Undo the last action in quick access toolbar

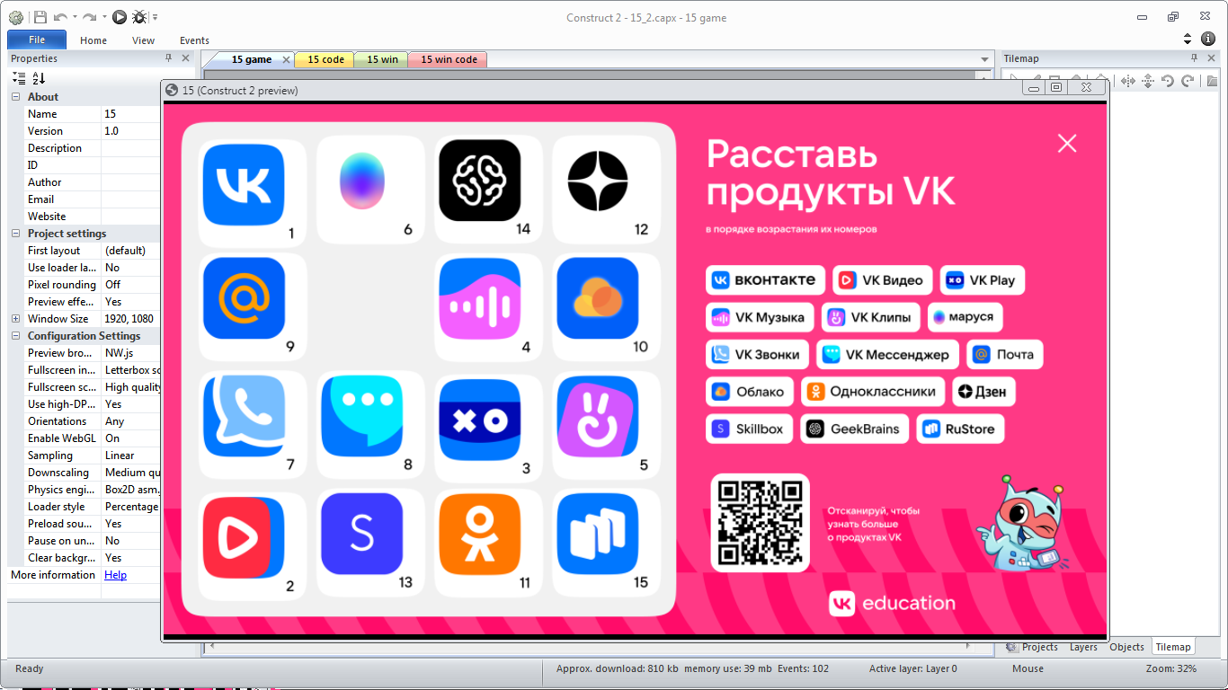tap(60, 17)
